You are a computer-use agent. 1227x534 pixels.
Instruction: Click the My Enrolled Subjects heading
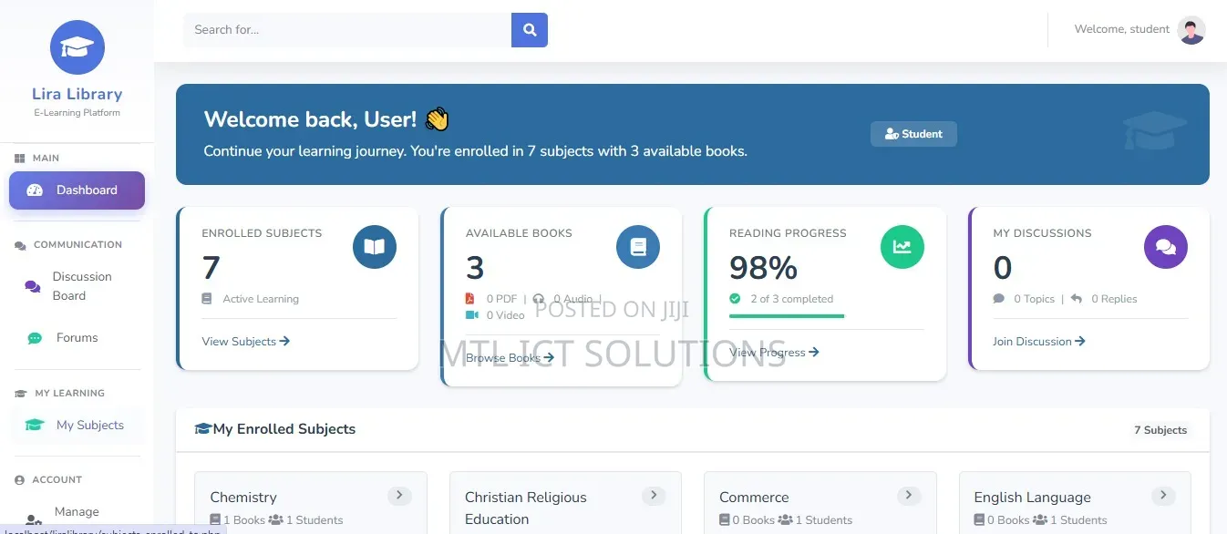tap(284, 429)
